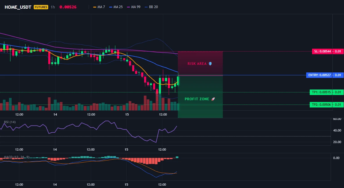Click the HOME_USDT symbol title

point(18,7)
